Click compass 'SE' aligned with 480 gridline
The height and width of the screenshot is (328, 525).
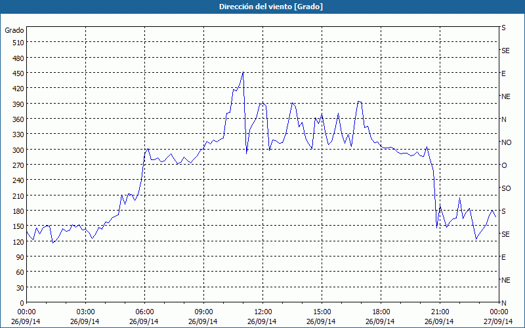(505, 51)
